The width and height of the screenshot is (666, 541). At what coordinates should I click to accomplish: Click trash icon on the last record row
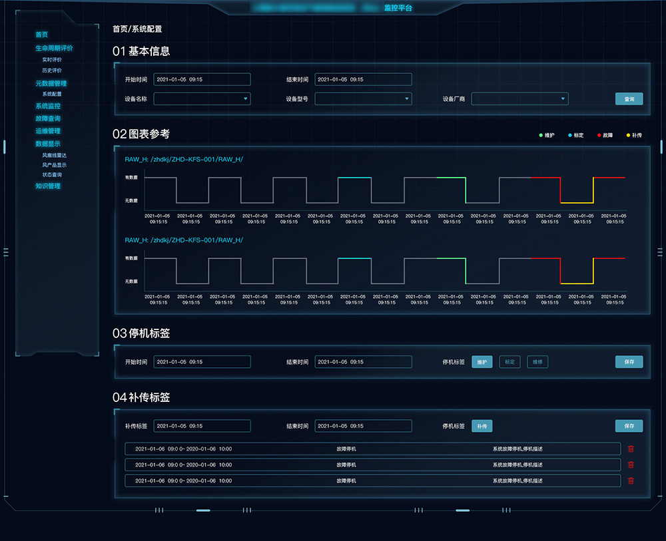[x=631, y=480]
